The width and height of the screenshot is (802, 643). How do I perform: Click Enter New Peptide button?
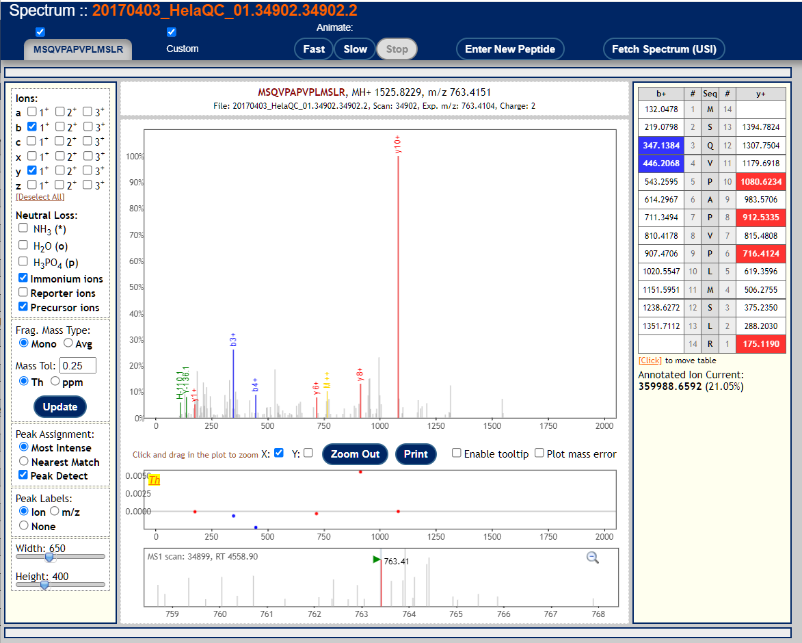click(510, 49)
